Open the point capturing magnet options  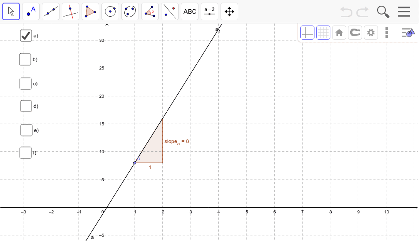(355, 33)
